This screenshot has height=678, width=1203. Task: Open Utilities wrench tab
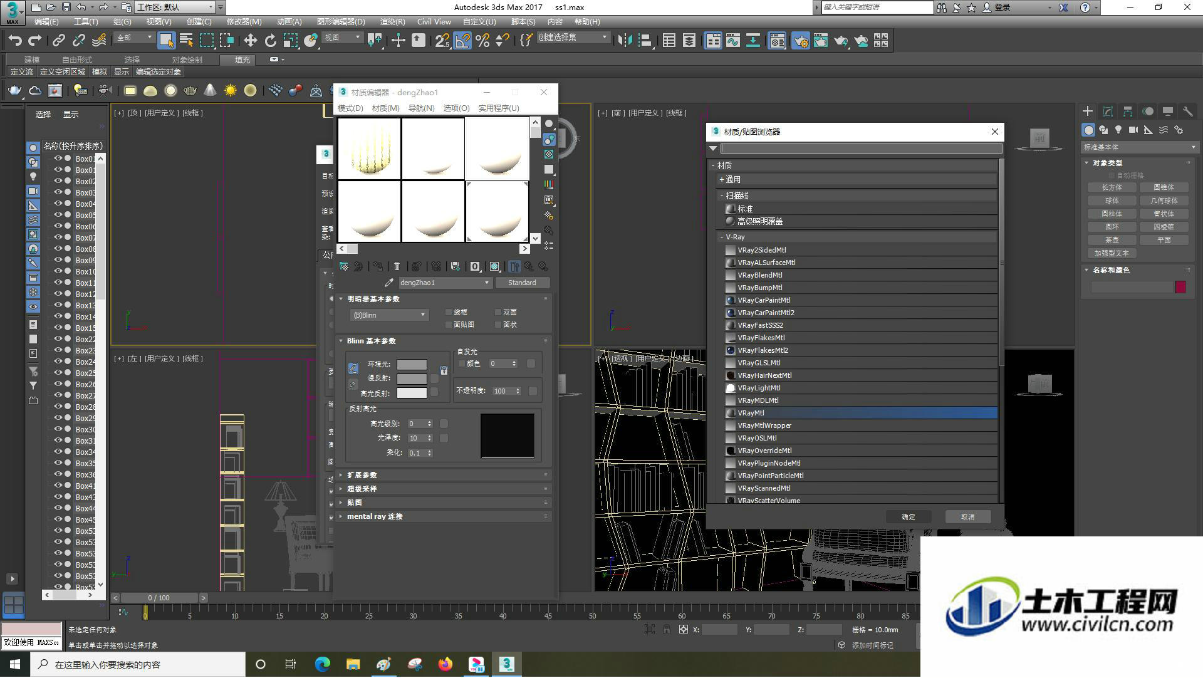1188,112
